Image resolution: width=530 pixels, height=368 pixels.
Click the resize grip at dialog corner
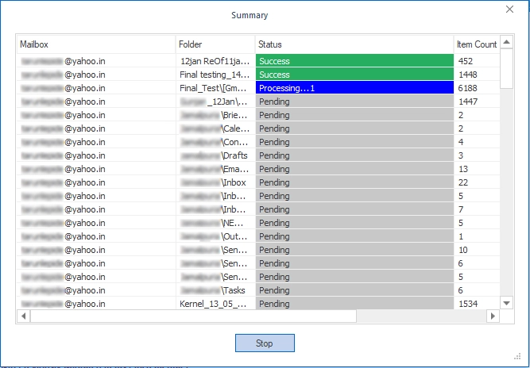pyautogui.click(x=517, y=357)
